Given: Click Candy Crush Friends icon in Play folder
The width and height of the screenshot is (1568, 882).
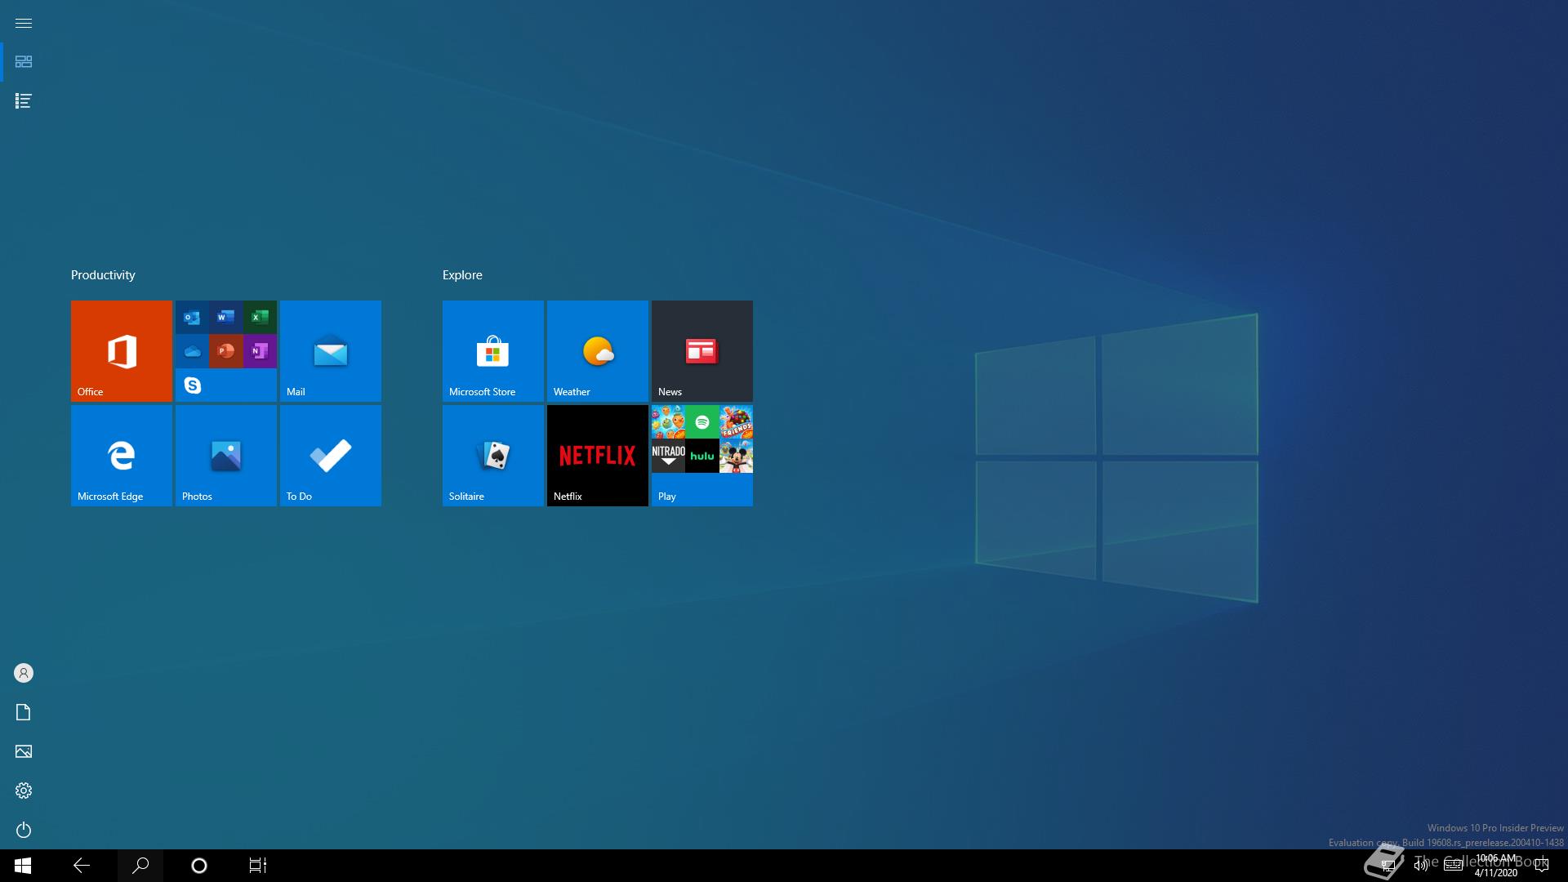Looking at the screenshot, I should 736,422.
